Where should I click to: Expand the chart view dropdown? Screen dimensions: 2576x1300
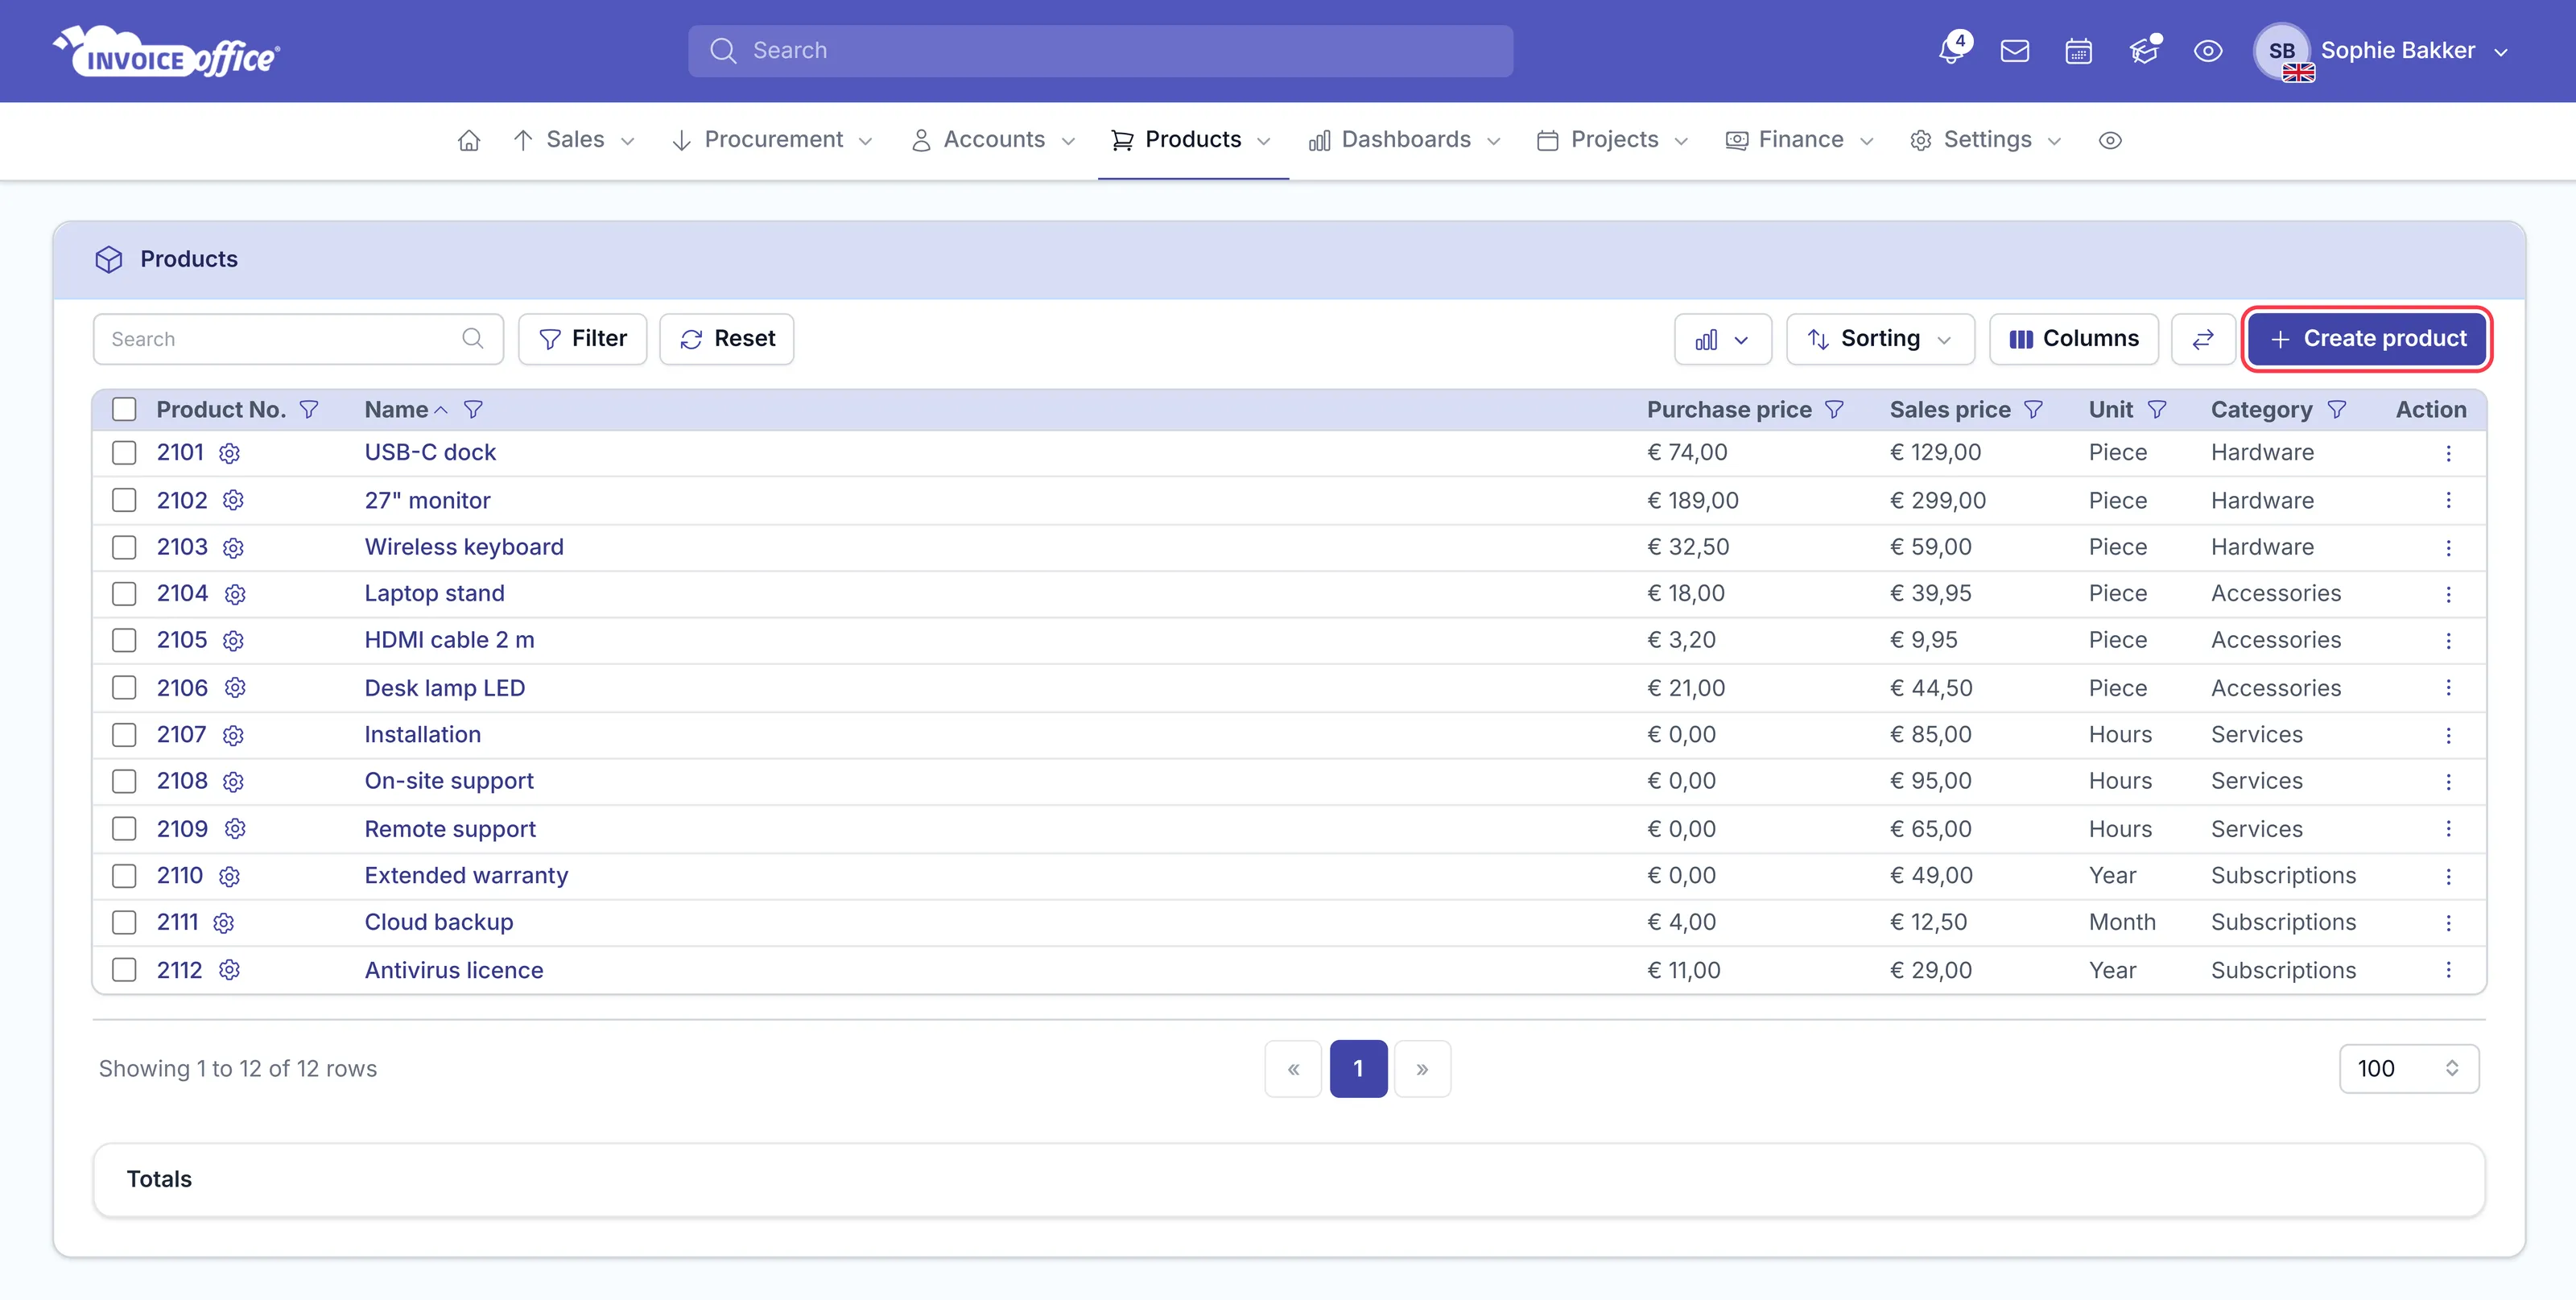coord(1722,339)
